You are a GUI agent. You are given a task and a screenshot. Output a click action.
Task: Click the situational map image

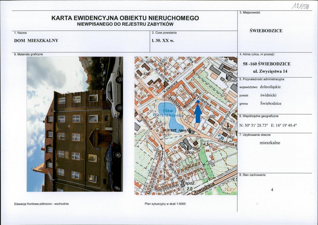[186, 126]
